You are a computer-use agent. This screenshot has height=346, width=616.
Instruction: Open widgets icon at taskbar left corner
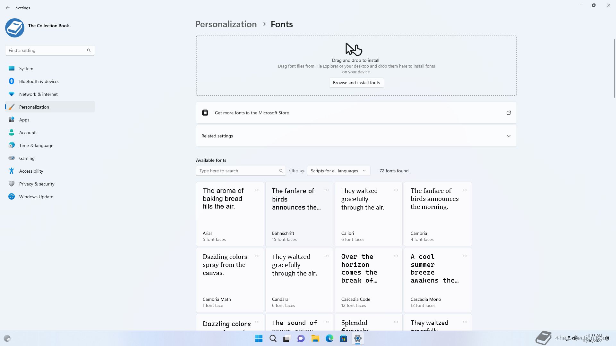[x=7, y=338]
